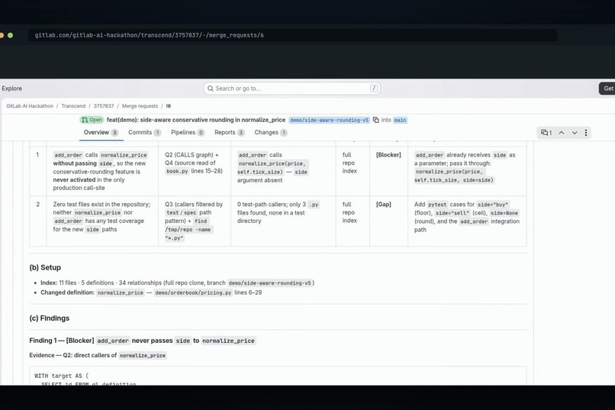Switch to the Overview tab

[x=101, y=133]
